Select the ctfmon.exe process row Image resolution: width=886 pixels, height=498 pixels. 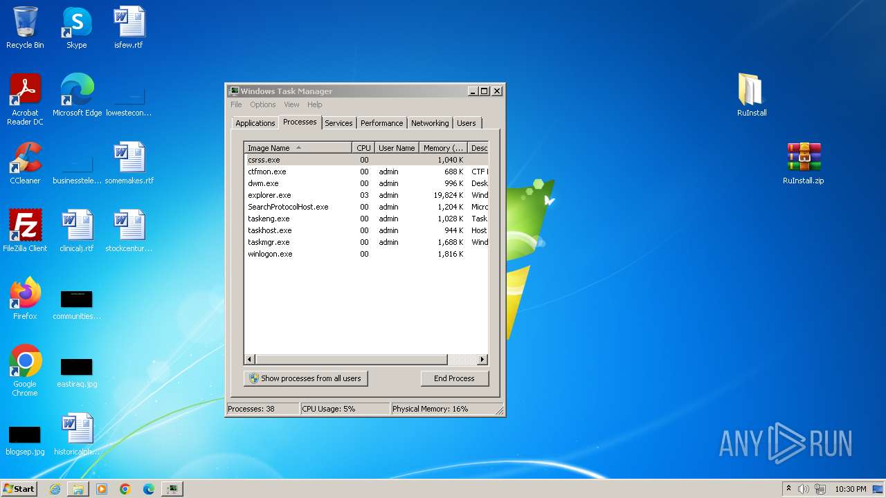[x=366, y=172]
